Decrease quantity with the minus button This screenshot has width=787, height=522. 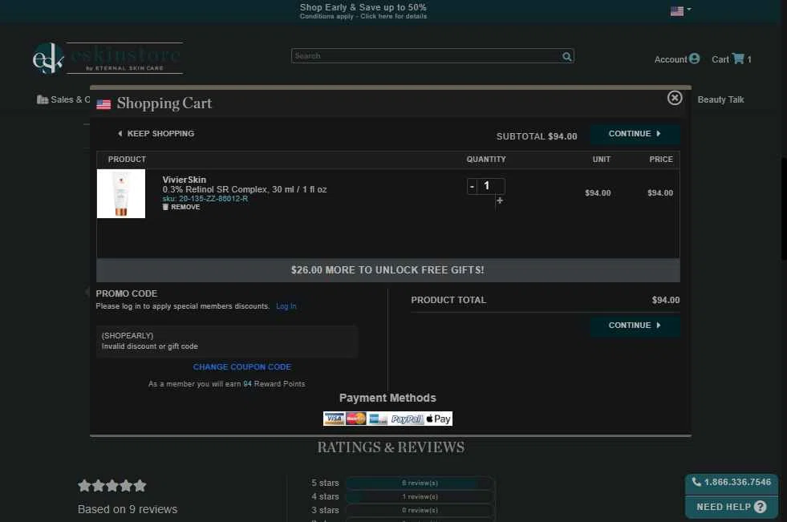472,187
